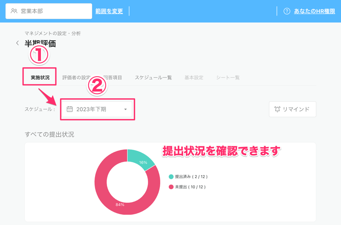Open the 基本設定 tab
The height and width of the screenshot is (225, 341).
coord(194,78)
